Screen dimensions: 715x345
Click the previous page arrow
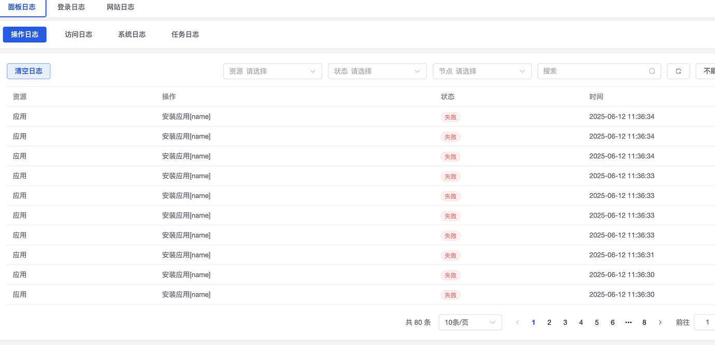click(517, 322)
